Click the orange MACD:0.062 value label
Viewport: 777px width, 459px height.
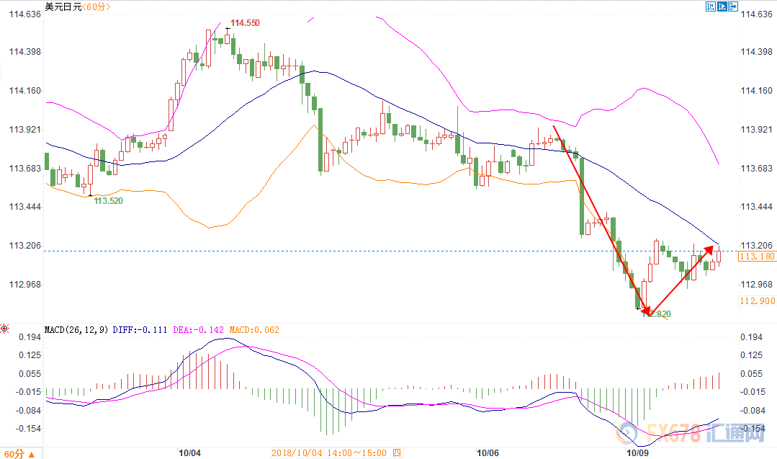click(x=254, y=330)
